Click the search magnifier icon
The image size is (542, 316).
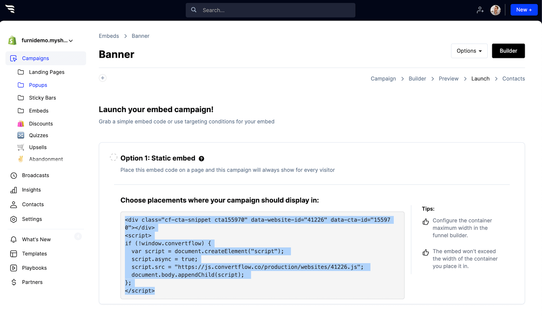coord(194,10)
